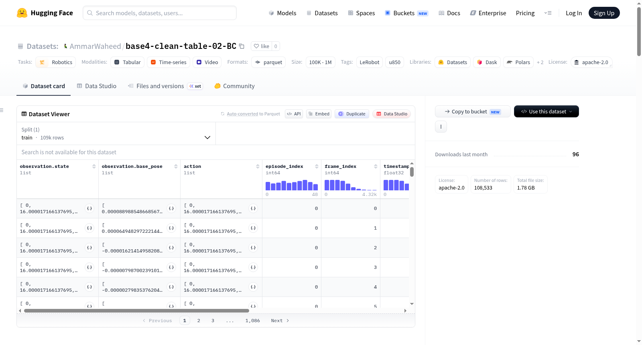Screen dimensions: 642x345
Task: Expand action cell in frame_index 4 row
Action: coord(253,287)
